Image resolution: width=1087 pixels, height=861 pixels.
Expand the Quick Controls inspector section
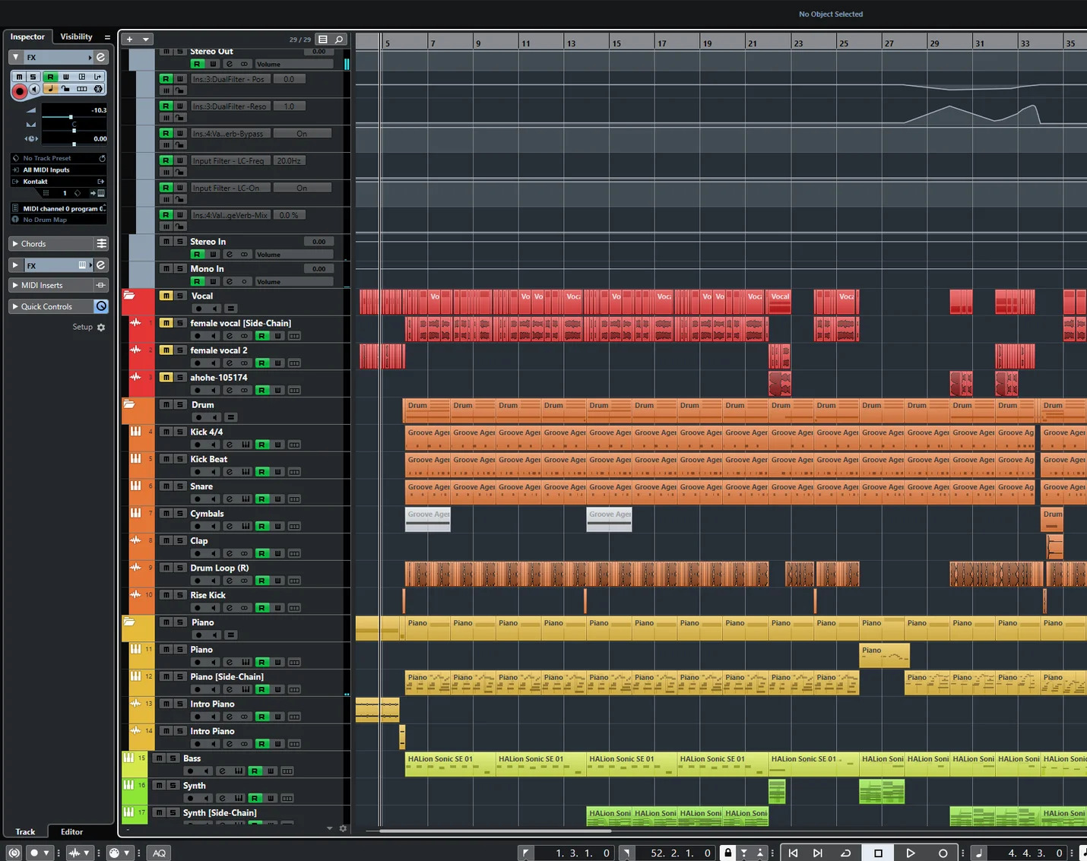[14, 306]
